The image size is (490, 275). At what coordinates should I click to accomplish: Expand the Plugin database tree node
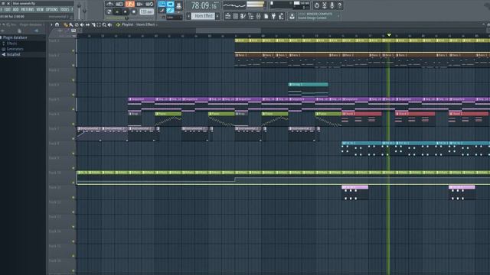point(15,37)
